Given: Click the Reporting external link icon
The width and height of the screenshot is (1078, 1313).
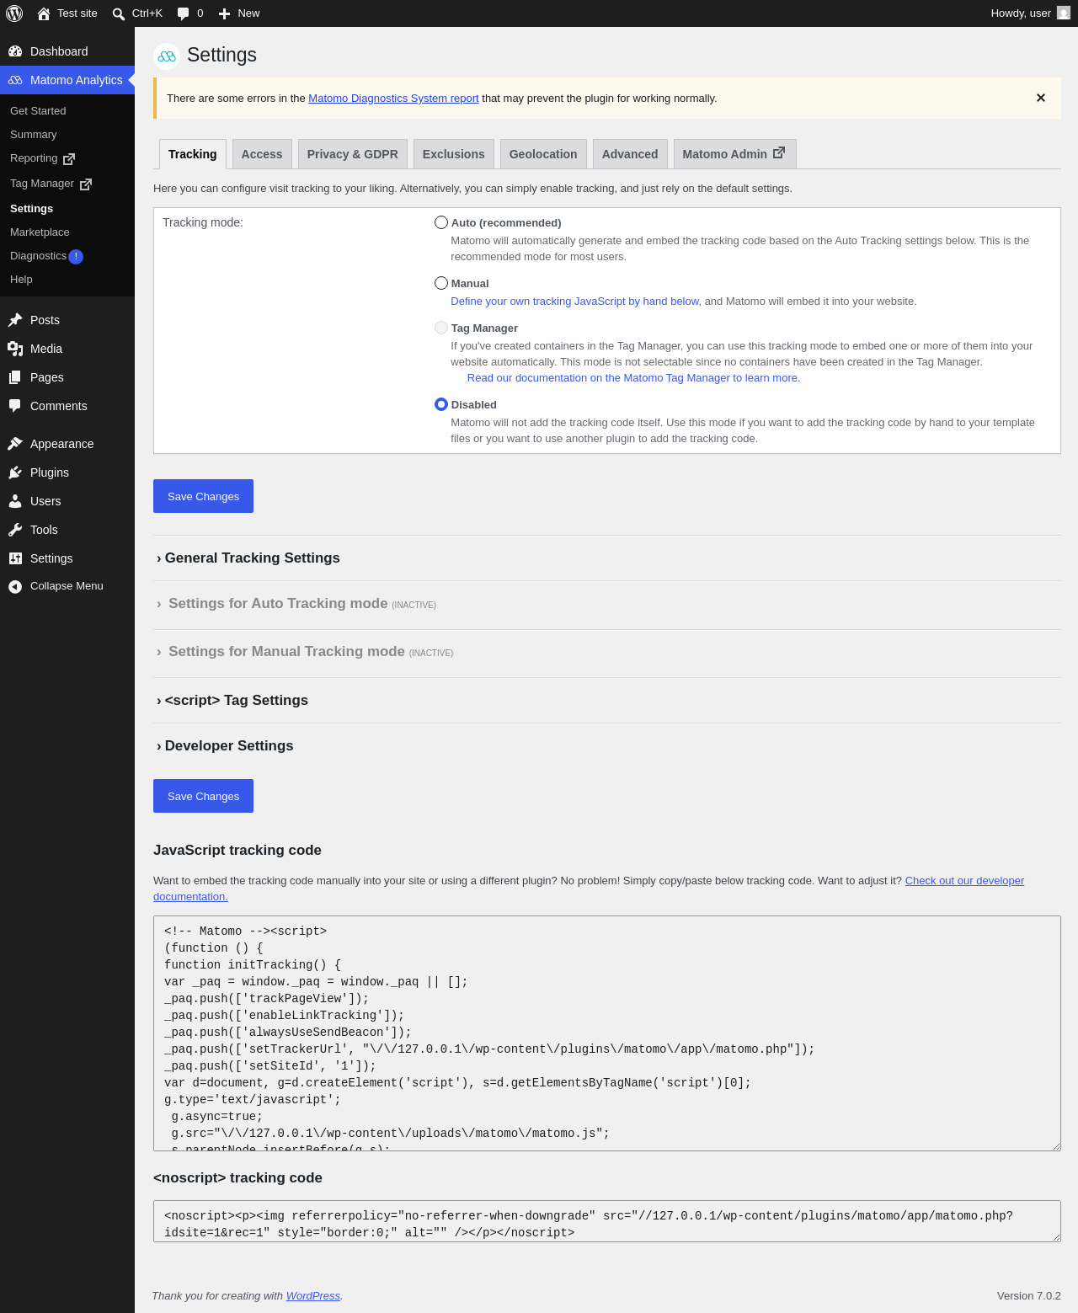Looking at the screenshot, I should pos(69,159).
